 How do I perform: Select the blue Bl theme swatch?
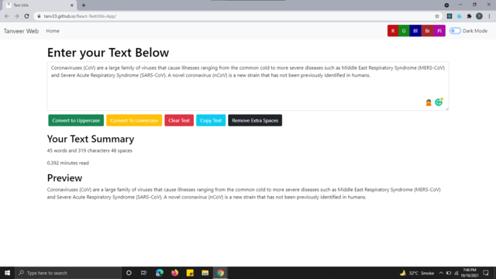pos(415,31)
